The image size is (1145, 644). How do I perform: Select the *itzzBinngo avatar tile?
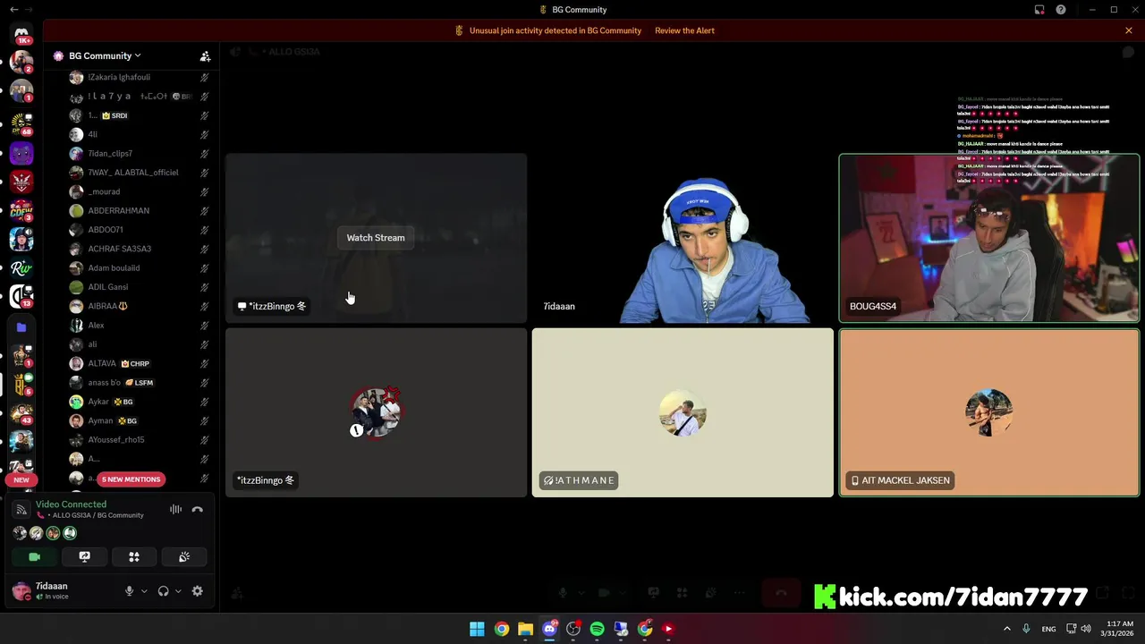[376, 412]
